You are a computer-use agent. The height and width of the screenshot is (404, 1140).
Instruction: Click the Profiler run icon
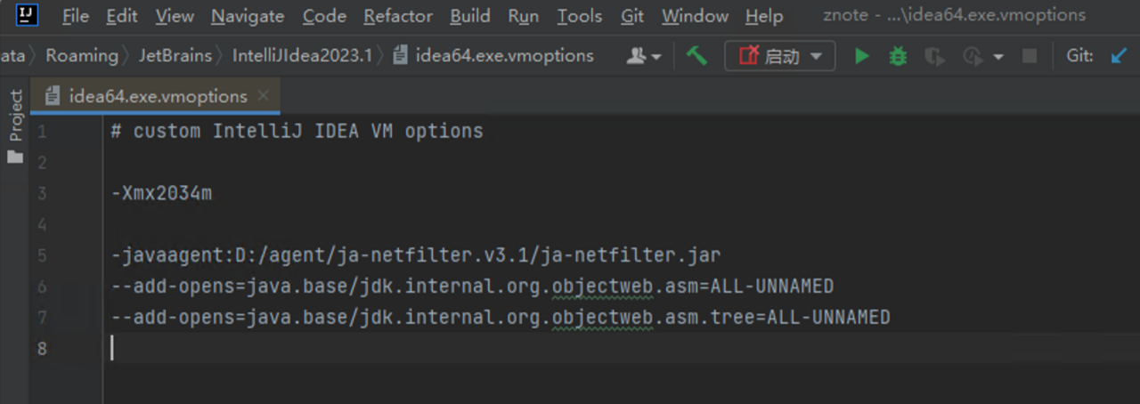(x=973, y=56)
